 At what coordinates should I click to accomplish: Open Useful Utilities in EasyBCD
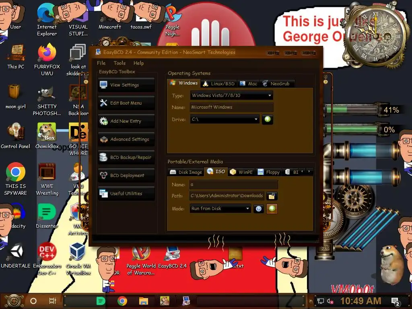(x=126, y=194)
